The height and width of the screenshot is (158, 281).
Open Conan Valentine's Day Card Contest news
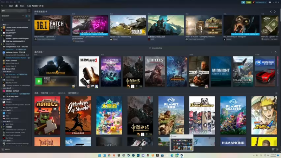(x=90, y=25)
